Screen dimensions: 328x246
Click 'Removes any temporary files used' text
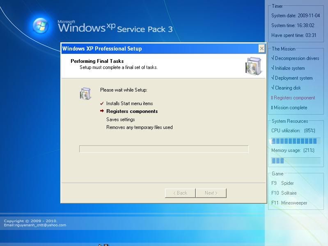[139, 127]
